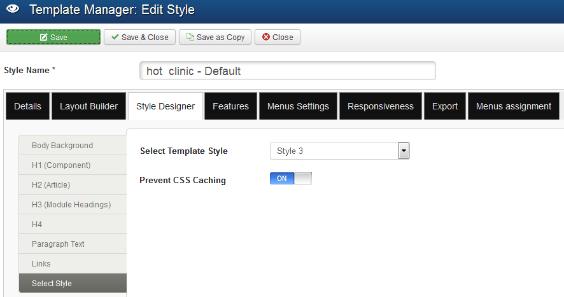The image size is (564, 297).
Task: Toggle the Prevent CSS Caching switch
Action: pos(291,178)
